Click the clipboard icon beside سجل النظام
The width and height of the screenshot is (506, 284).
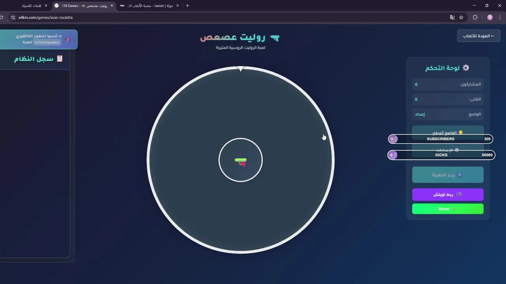pyautogui.click(x=60, y=59)
